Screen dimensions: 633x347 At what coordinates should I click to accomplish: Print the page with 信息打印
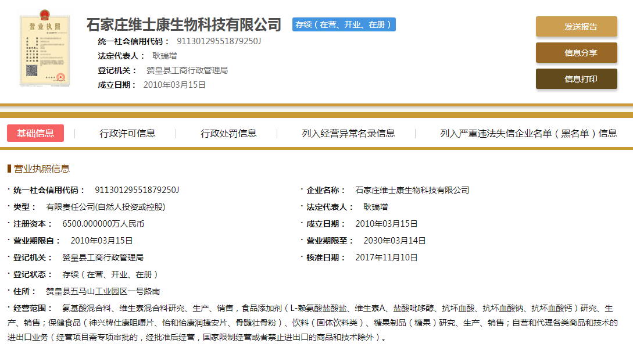(x=576, y=79)
